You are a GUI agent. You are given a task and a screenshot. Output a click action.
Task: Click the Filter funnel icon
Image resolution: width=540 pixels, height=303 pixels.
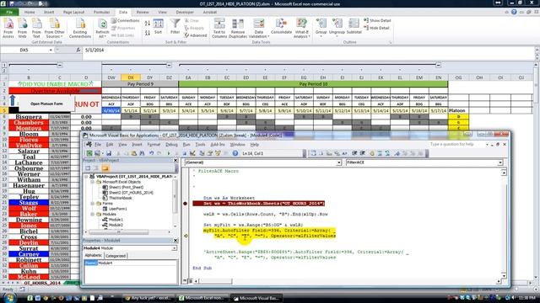[175, 26]
